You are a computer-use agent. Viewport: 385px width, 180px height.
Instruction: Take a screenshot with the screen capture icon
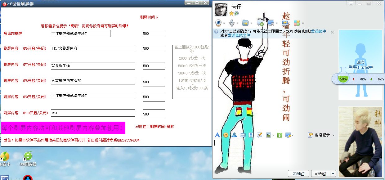pos(288,135)
